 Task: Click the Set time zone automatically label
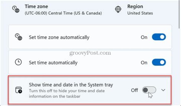59,37
